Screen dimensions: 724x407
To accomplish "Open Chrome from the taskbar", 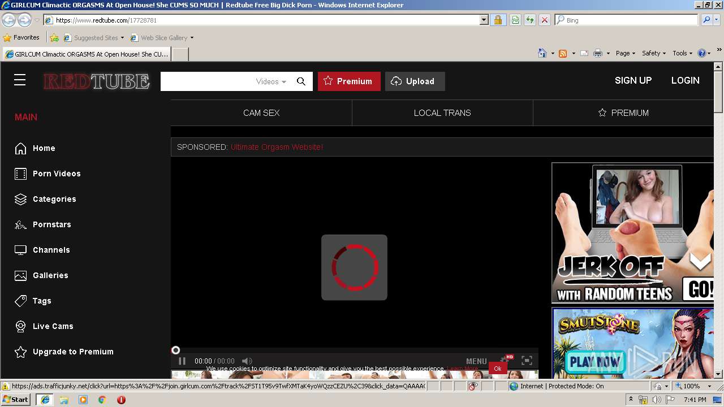I will [x=102, y=400].
